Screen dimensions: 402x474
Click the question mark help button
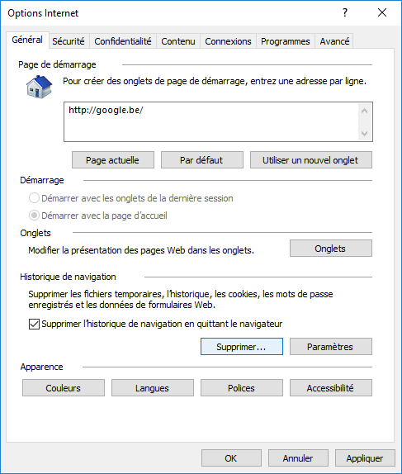pos(345,12)
